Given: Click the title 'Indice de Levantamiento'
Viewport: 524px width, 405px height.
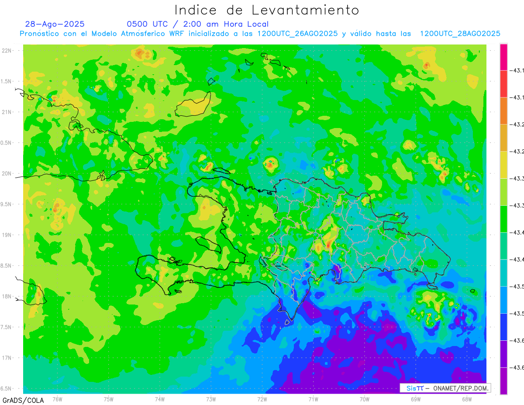Looking at the screenshot, I should pyautogui.click(x=266, y=10).
